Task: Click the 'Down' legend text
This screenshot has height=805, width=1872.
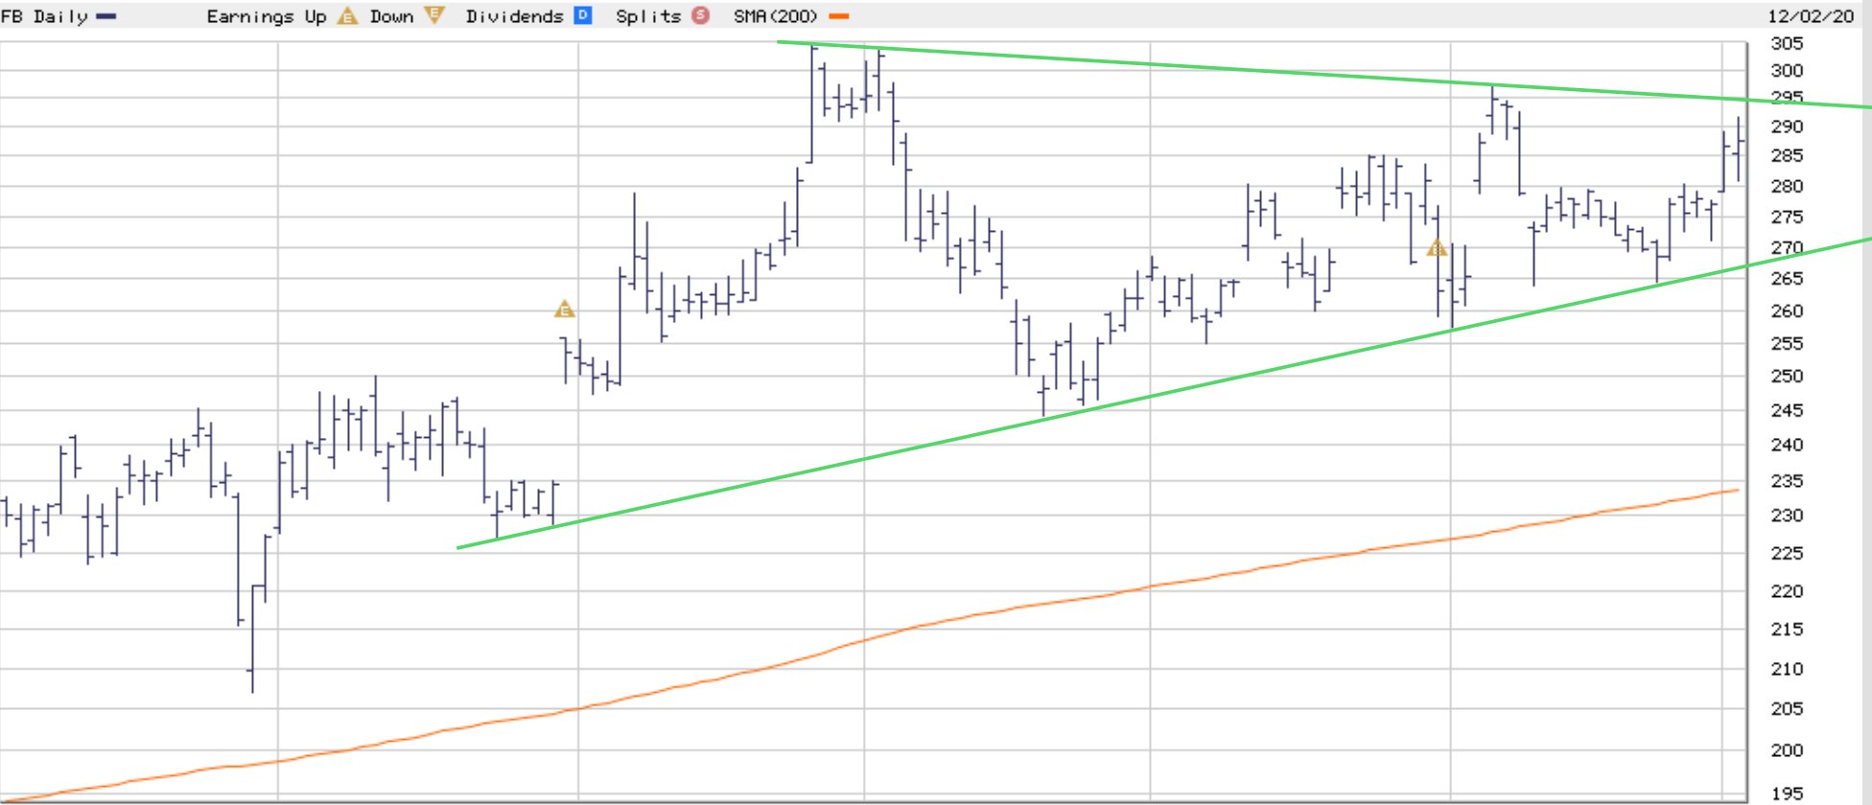Action: click(391, 16)
